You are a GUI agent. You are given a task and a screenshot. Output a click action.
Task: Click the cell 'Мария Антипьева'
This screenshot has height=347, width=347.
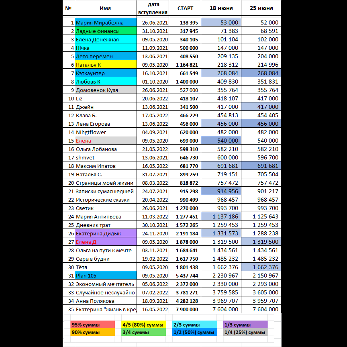(106, 216)
